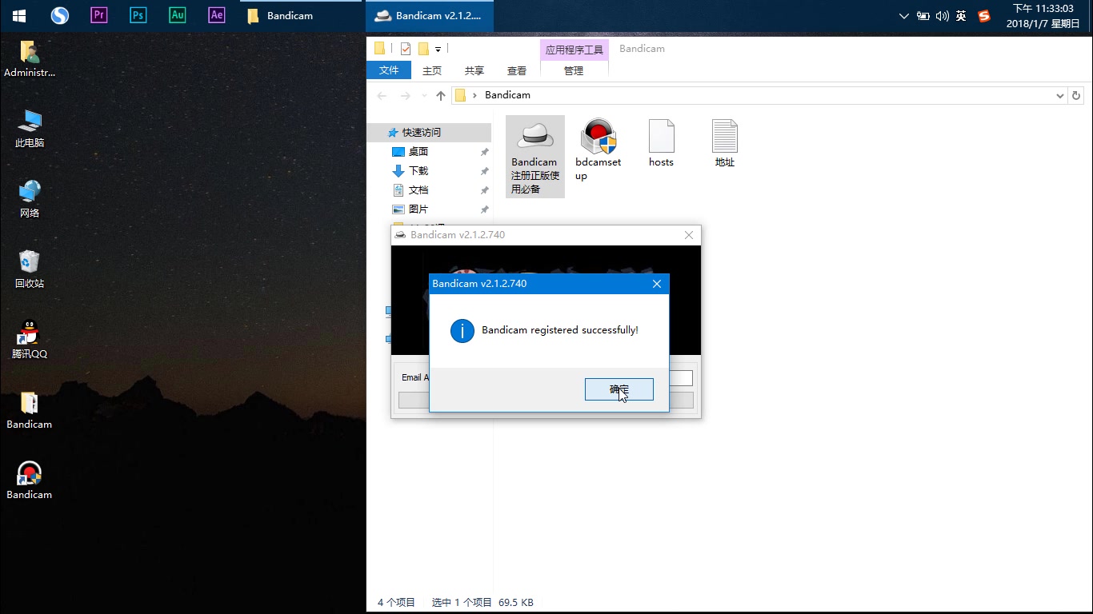Select the hosts file
Viewport: 1093px width, 614px height.
pos(661,144)
